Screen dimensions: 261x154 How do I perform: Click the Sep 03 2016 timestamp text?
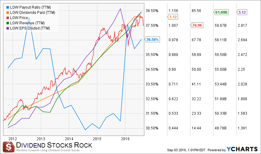pos(187,150)
